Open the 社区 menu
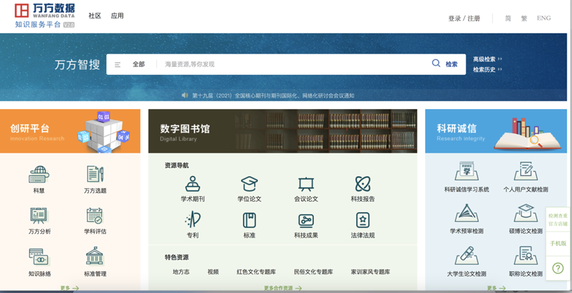 [x=95, y=16]
